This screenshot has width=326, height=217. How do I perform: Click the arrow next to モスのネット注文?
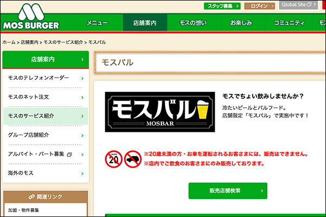coord(83,98)
